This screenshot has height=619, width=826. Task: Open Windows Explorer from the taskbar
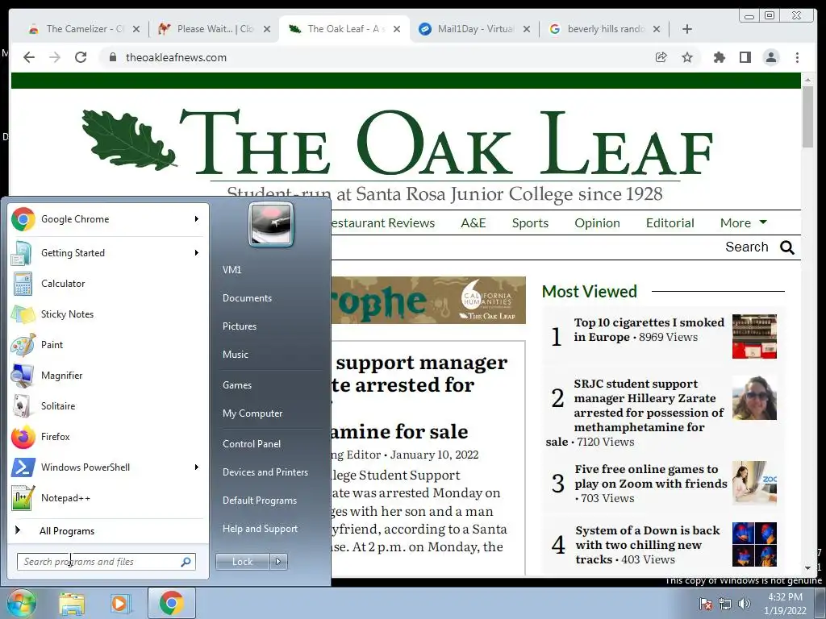point(72,603)
